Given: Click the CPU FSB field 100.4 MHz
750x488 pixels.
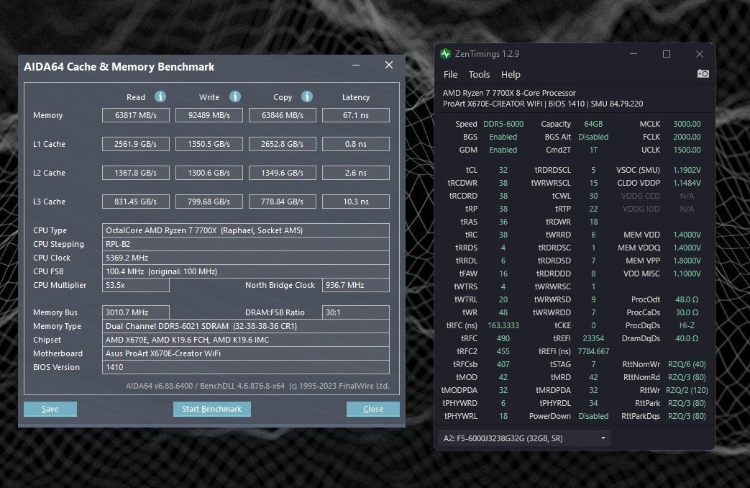Looking at the screenshot, I should pyautogui.click(x=246, y=271).
